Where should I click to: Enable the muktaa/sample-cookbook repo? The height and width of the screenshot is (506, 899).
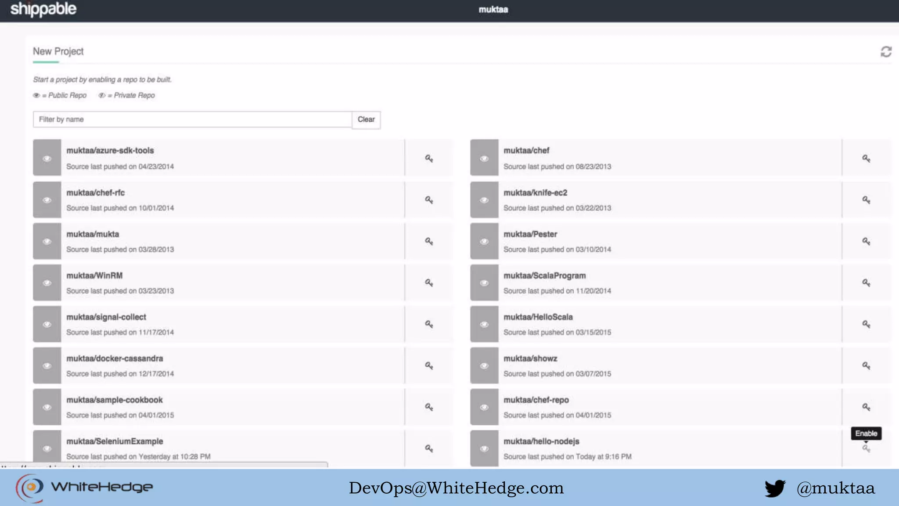point(429,407)
